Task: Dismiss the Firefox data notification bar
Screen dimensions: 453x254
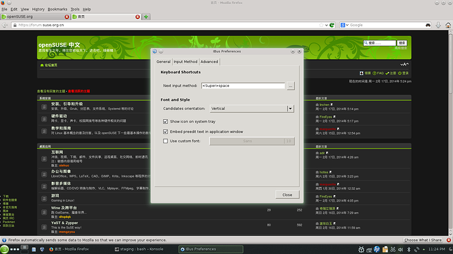Action: point(448,240)
